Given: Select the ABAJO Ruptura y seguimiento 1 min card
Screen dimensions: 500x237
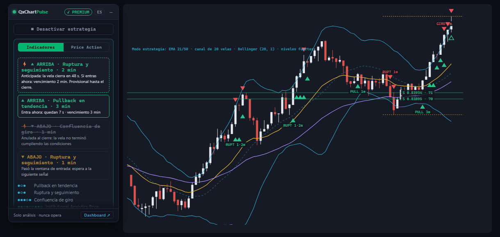Looking at the screenshot, I should 64,165.
